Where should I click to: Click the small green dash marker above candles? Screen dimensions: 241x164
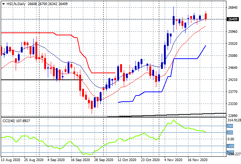[144, 60]
